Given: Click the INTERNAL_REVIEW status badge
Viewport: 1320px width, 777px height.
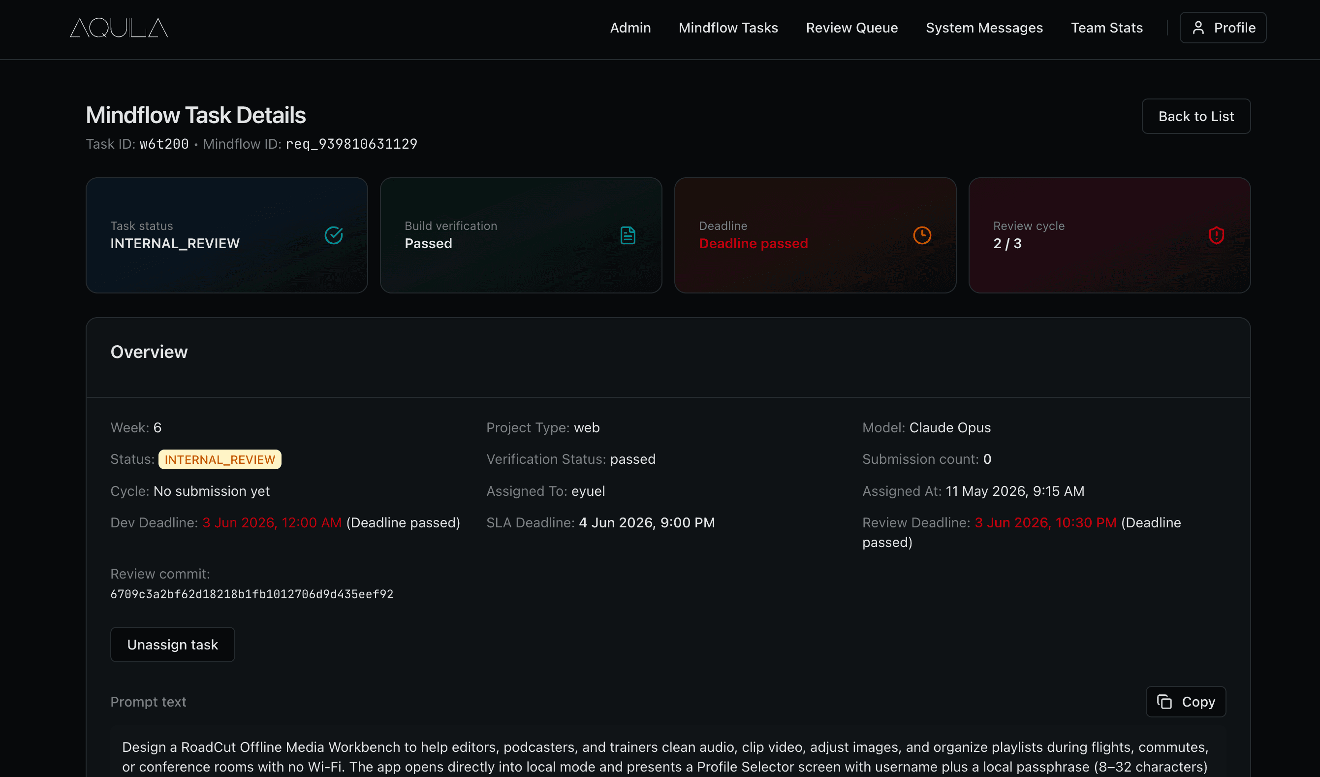Looking at the screenshot, I should pyautogui.click(x=220, y=459).
